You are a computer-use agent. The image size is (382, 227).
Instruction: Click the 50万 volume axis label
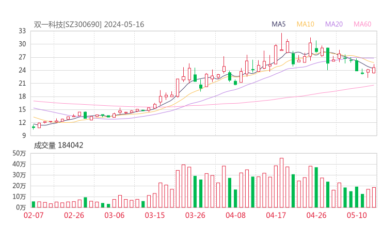pos(20,154)
